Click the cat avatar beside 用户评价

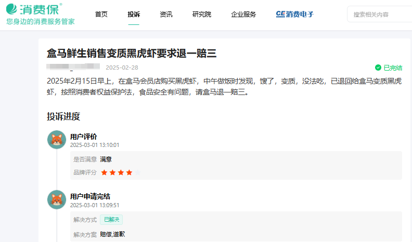57,140
